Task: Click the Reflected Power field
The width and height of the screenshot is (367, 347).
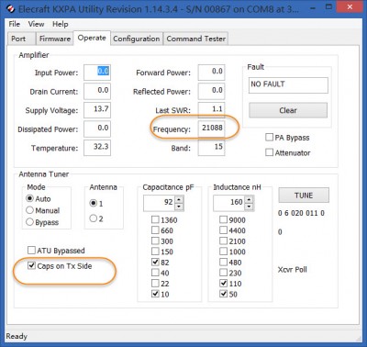Action: click(x=211, y=91)
